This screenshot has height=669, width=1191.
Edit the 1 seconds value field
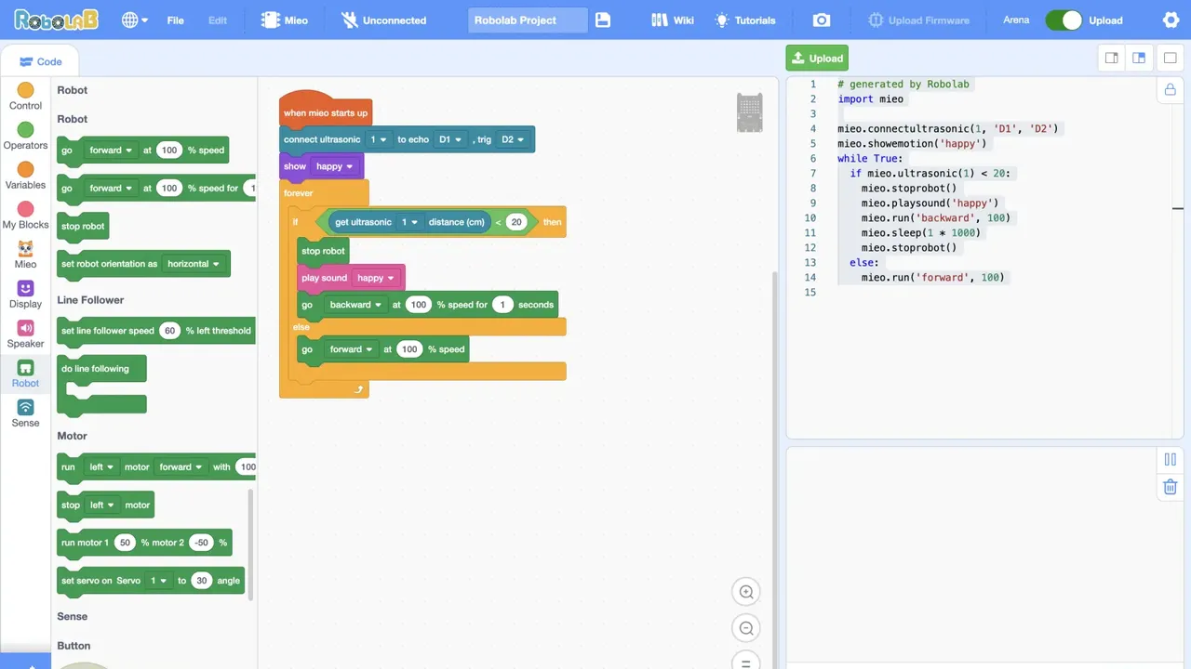(x=502, y=305)
